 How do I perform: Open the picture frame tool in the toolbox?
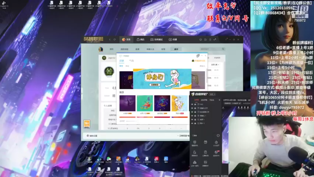205,164
